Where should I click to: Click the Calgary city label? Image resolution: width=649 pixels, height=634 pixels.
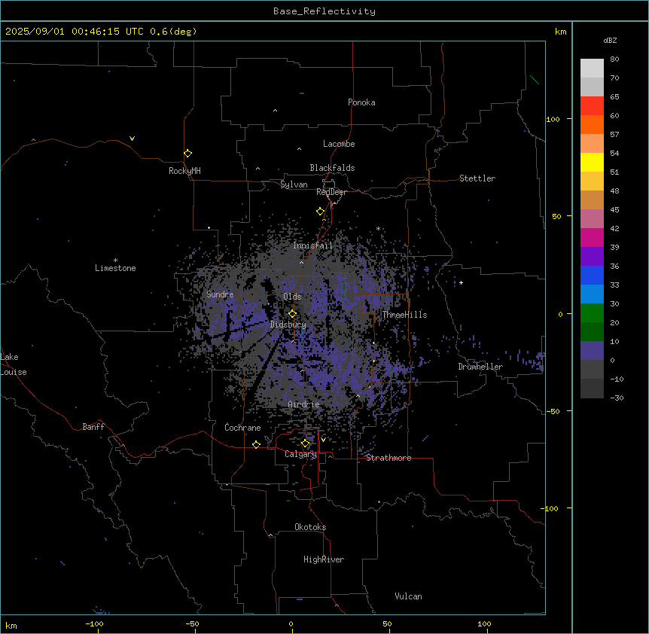[300, 454]
